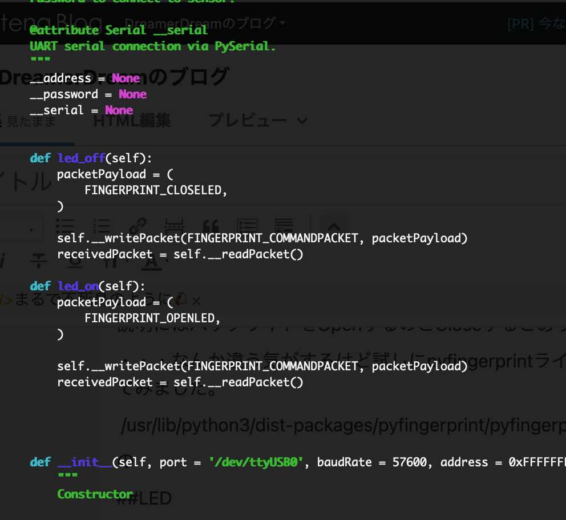The height and width of the screenshot is (520, 566).
Task: Insert bulleted list in background Hatena editor toolbar
Action: coord(66,226)
